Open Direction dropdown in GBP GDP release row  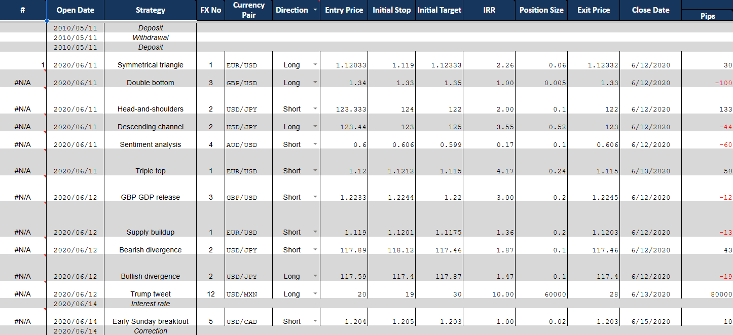[x=315, y=197]
